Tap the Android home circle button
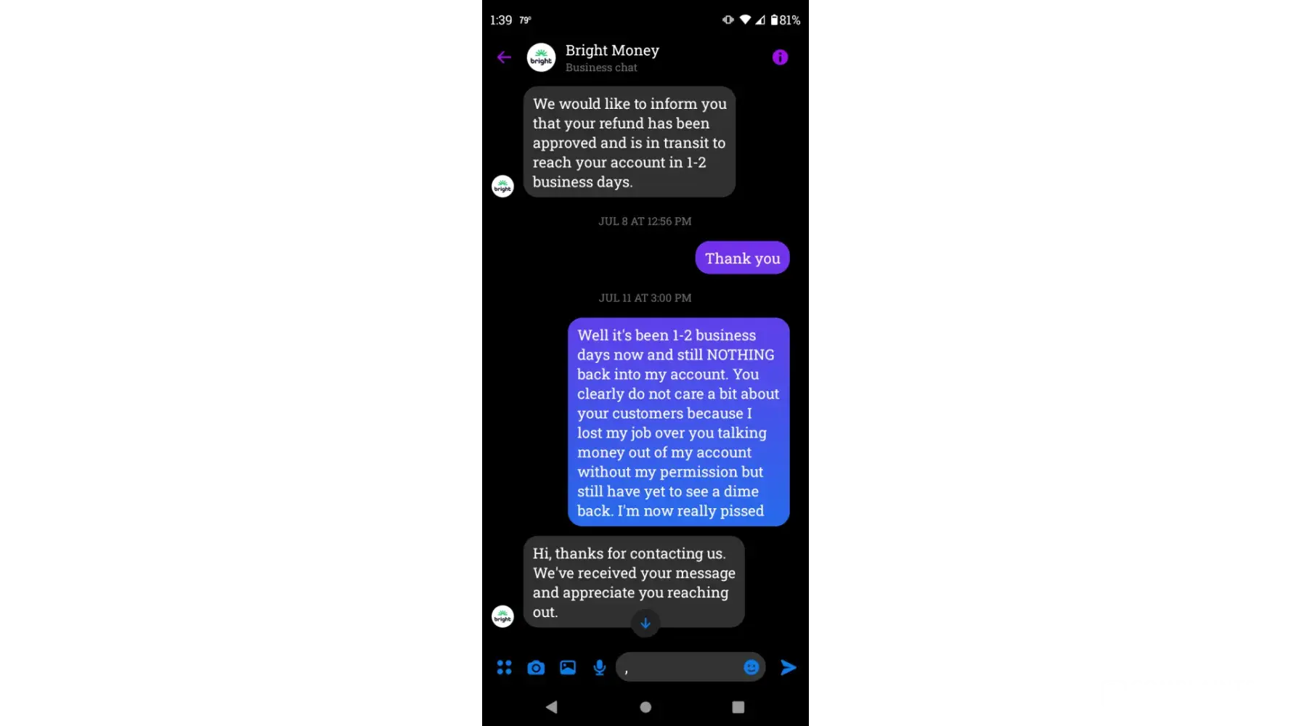1291x726 pixels. pos(645,706)
